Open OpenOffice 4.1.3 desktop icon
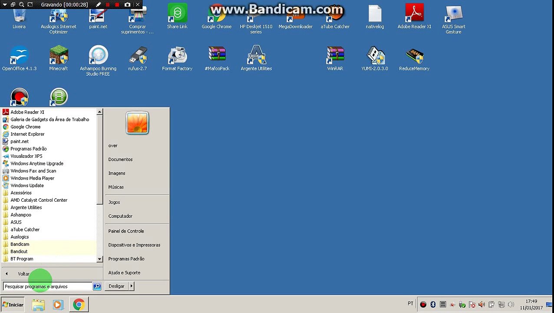This screenshot has height=313, width=554. [19, 58]
